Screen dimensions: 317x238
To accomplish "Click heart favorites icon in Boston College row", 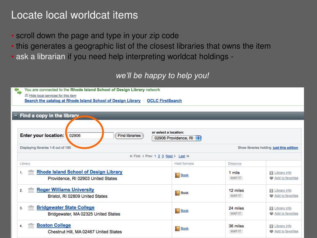I will pyautogui.click(x=271, y=231).
